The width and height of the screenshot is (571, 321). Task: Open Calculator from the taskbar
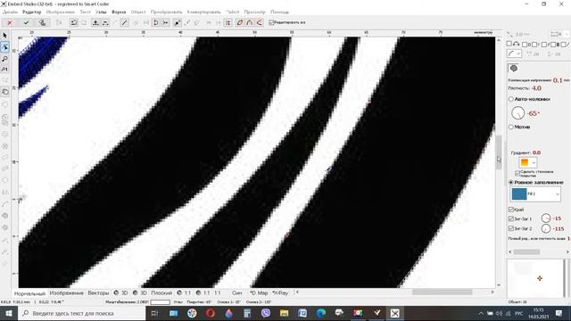coord(247,313)
